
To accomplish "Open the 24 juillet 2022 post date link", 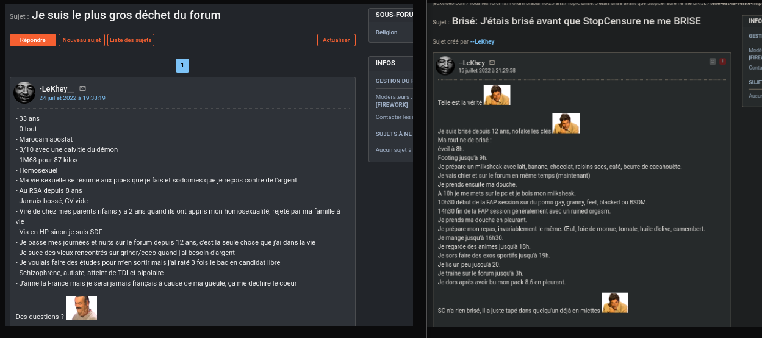I will (x=73, y=98).
